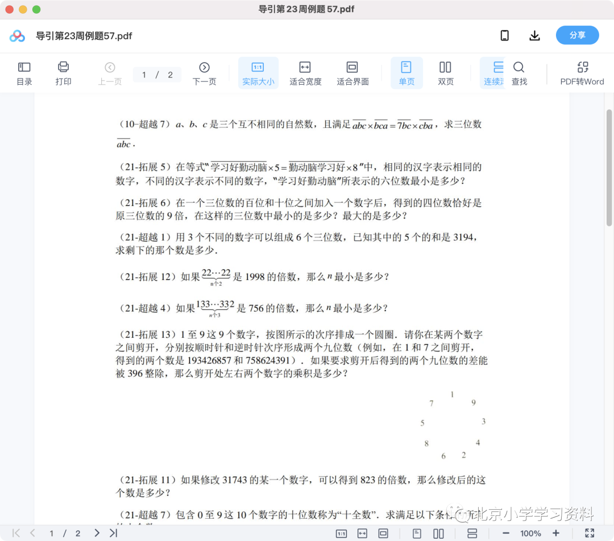Click continuous scroll icon in bottom bar
Screen dimensions: 614x541
(x=472, y=534)
